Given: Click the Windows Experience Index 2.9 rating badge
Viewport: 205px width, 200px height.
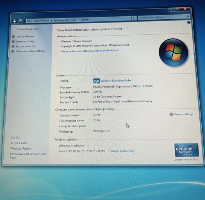Looking at the screenshot, I should pos(96,81).
